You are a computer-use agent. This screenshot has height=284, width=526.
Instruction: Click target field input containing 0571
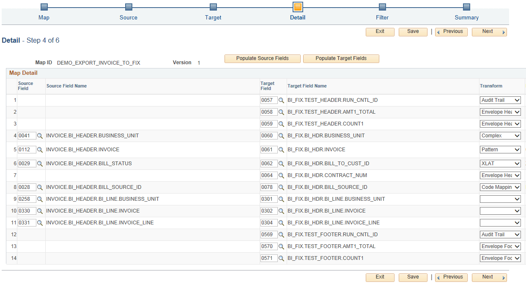tap(269, 258)
